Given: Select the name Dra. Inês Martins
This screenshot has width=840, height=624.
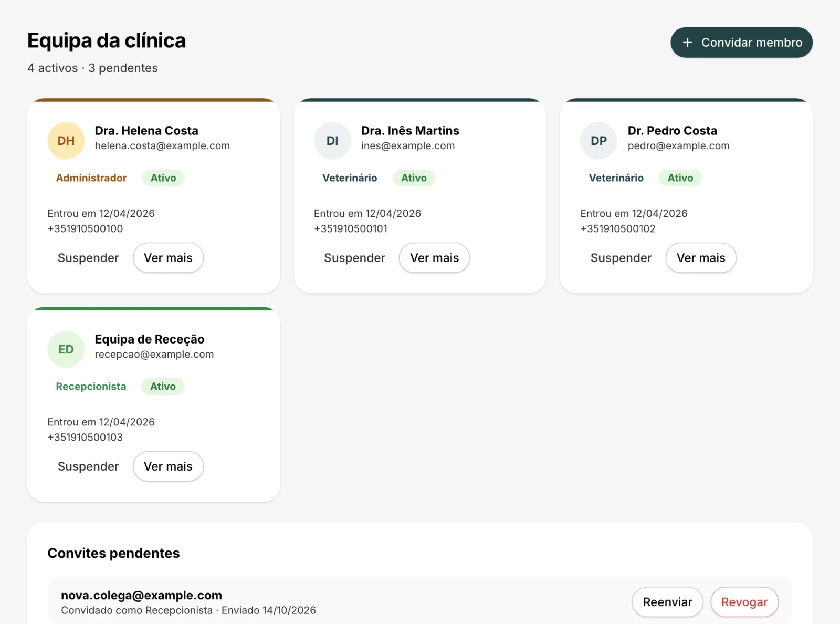Looking at the screenshot, I should click(410, 131).
